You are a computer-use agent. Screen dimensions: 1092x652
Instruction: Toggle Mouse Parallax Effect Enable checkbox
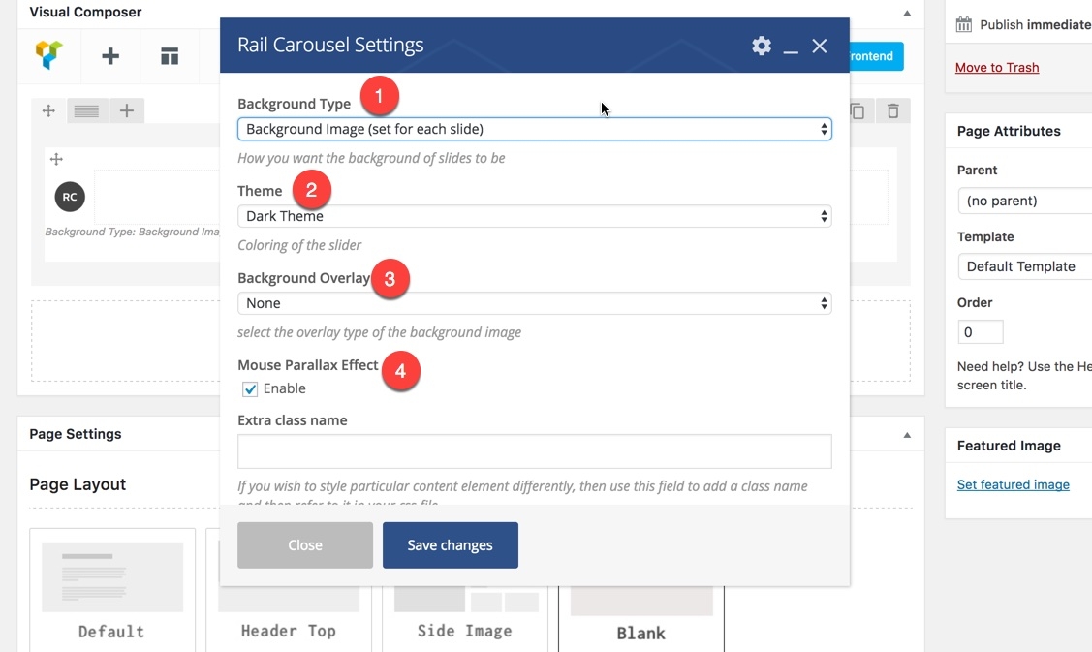250,389
